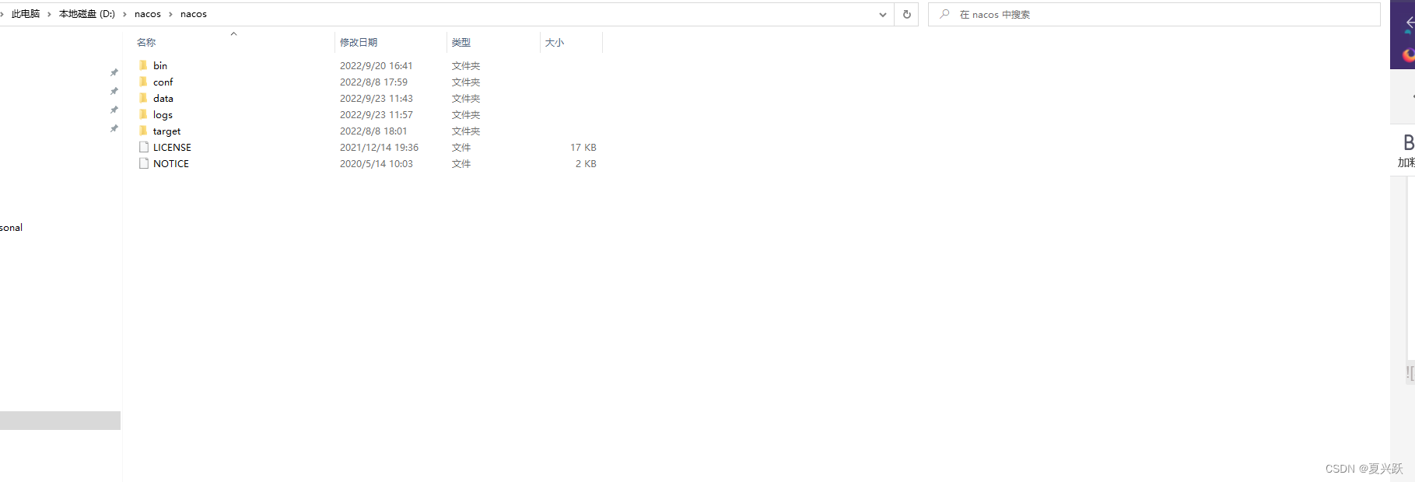Image resolution: width=1415 pixels, height=482 pixels.
Task: Select the data folder name
Action: [x=163, y=99]
